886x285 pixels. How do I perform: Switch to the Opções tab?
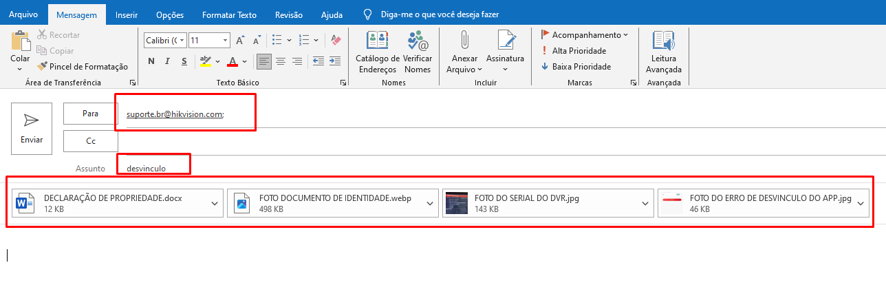(170, 14)
